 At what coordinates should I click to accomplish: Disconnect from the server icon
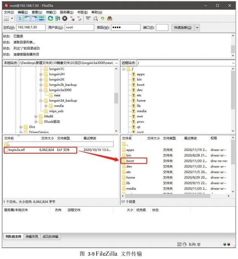click(x=72, y=18)
